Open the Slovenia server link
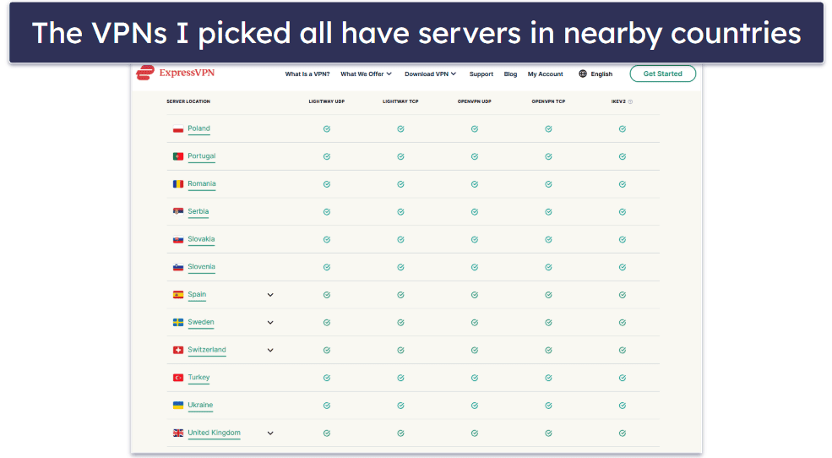The image size is (832, 458). [x=202, y=266]
